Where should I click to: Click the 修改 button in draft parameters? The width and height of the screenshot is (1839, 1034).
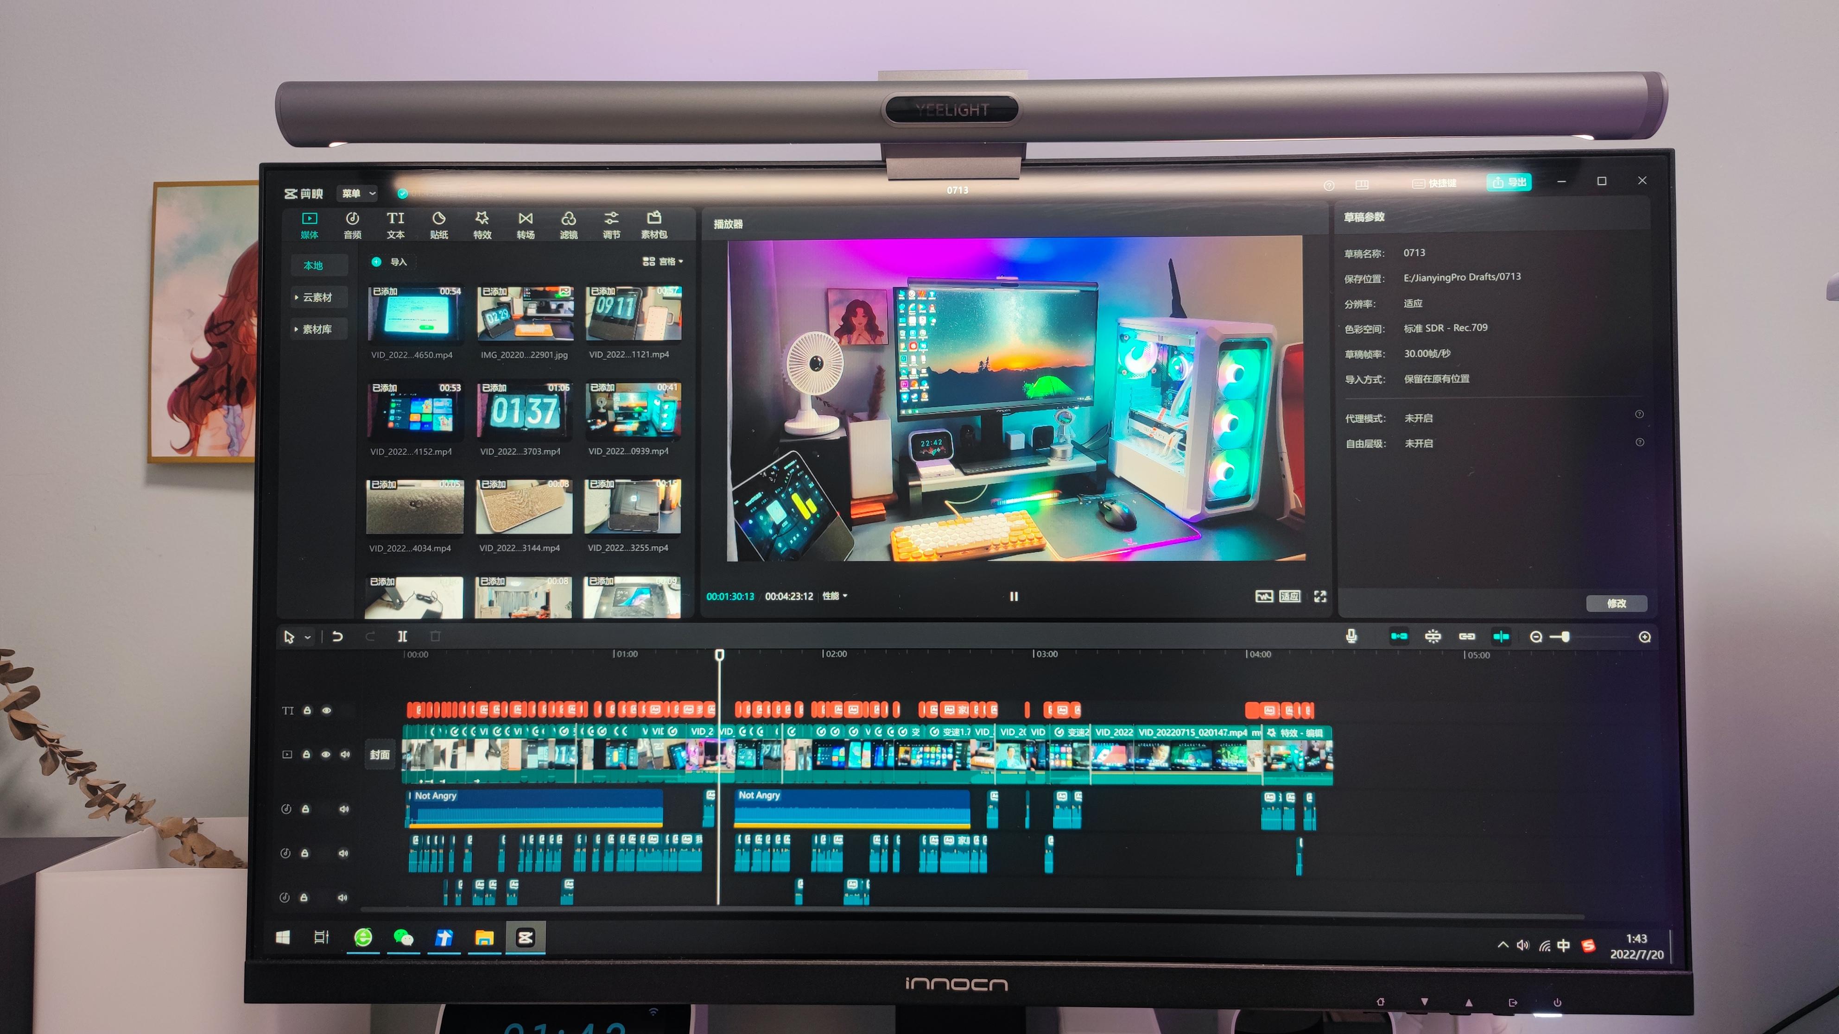(1616, 603)
